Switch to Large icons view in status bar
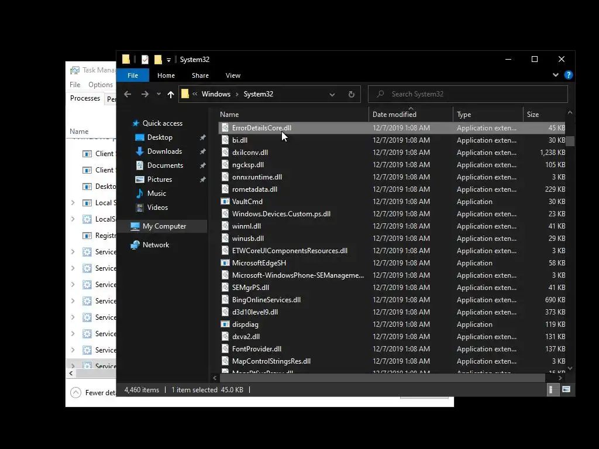 pyautogui.click(x=566, y=389)
